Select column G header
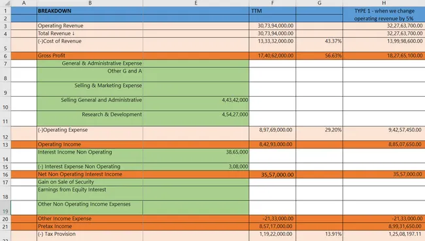The height and width of the screenshot is (241, 425). pos(319,3)
